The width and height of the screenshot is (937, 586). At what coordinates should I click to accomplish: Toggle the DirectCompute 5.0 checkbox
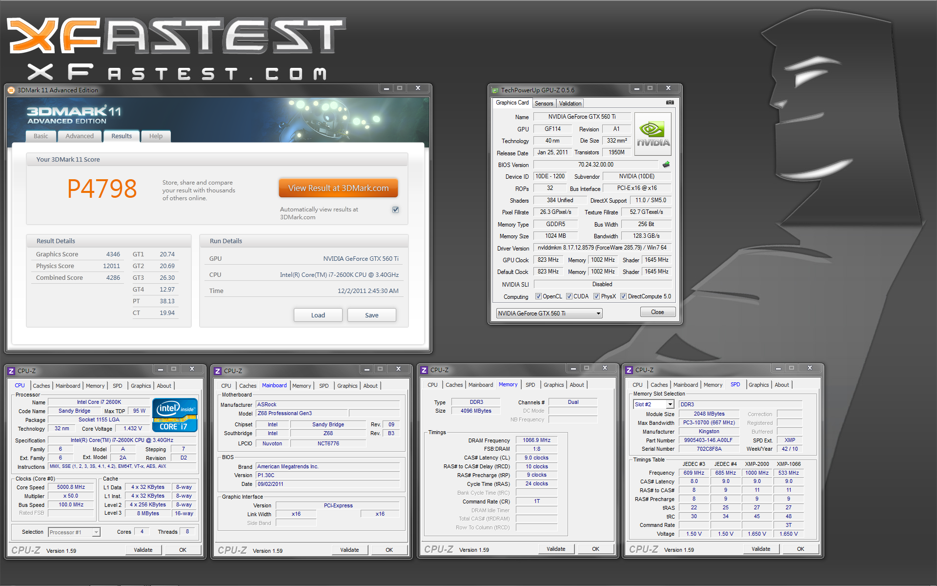click(x=623, y=296)
